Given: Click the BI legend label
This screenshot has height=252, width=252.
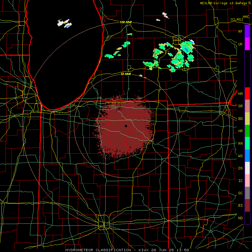Looking at the screenshot, I should (240, 206).
